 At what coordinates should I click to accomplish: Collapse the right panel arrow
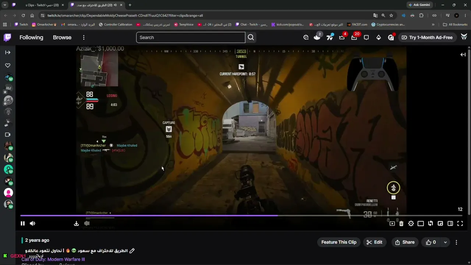463,54
